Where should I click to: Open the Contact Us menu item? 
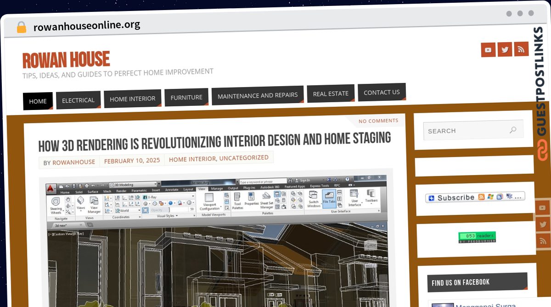(382, 92)
